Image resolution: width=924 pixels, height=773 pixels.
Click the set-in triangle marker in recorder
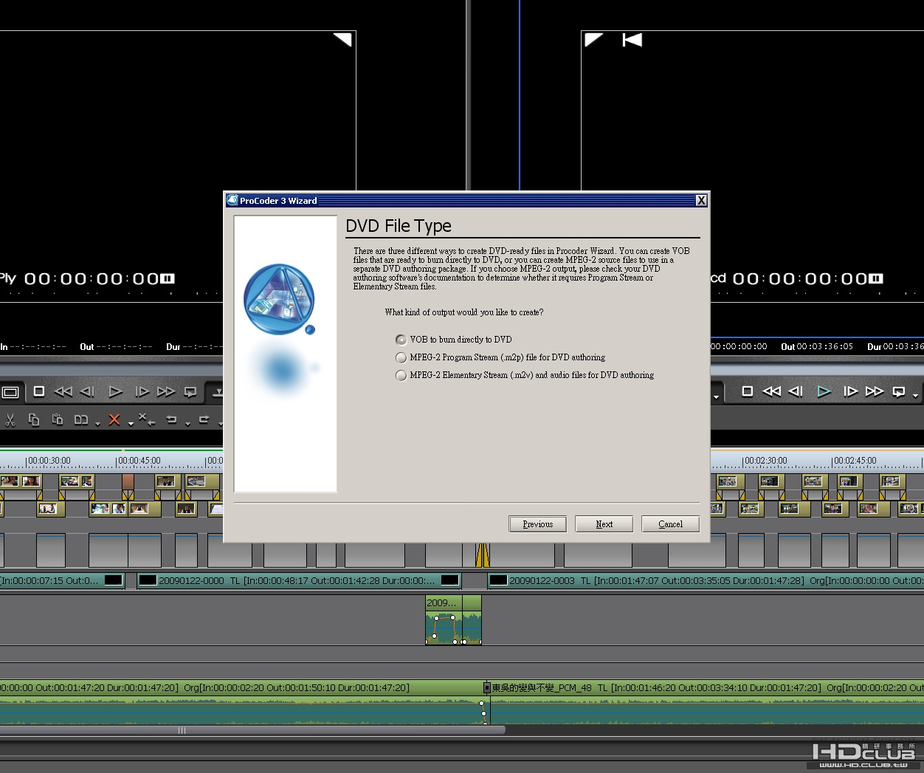pos(593,39)
